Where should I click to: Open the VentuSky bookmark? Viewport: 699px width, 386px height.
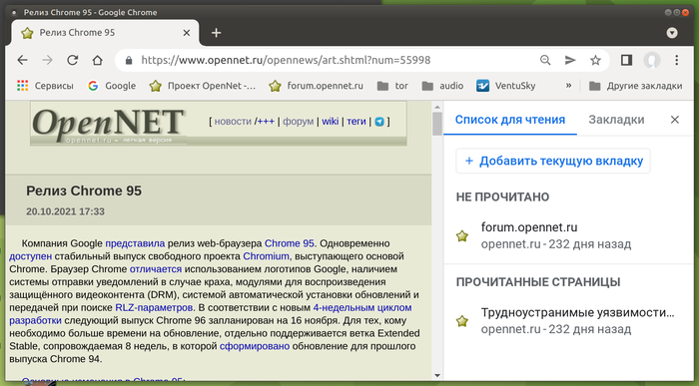(505, 86)
